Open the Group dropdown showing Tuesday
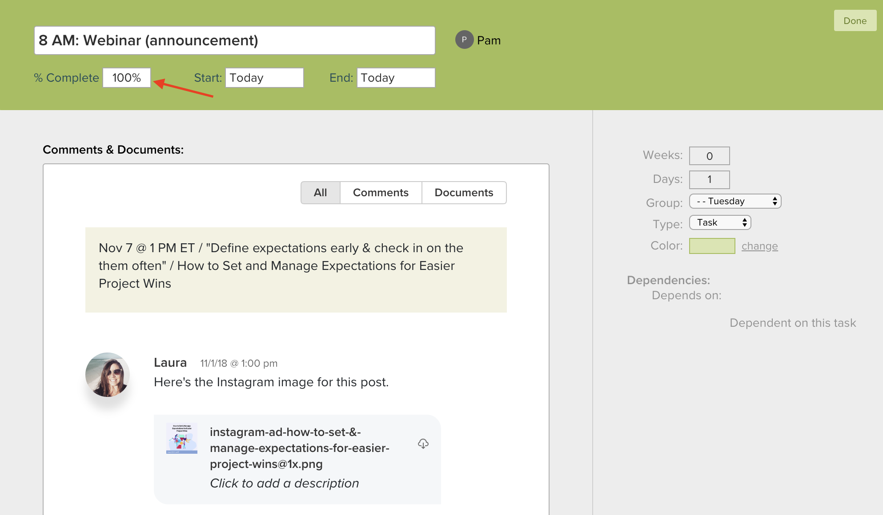Image resolution: width=883 pixels, height=515 pixels. click(x=734, y=201)
